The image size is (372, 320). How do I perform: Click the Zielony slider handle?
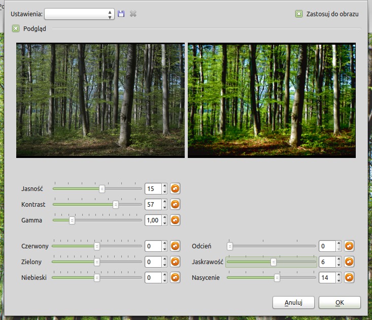click(x=97, y=262)
